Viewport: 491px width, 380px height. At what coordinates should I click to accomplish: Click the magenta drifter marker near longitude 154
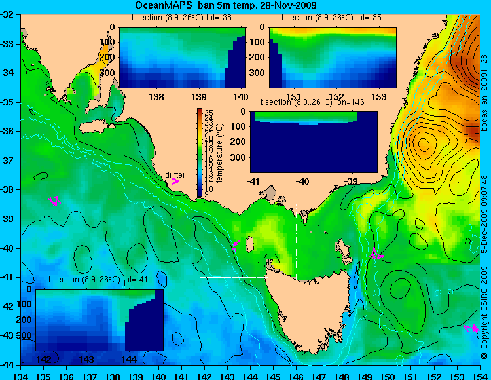(472, 329)
